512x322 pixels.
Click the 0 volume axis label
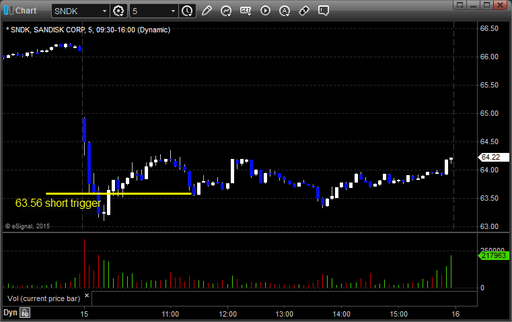coord(482,288)
